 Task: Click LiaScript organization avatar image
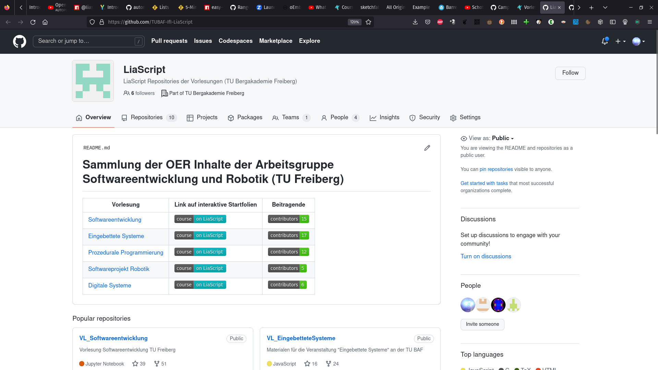click(x=93, y=81)
